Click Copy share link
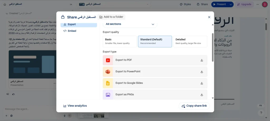The height and width of the screenshot is (121, 270). (194, 106)
